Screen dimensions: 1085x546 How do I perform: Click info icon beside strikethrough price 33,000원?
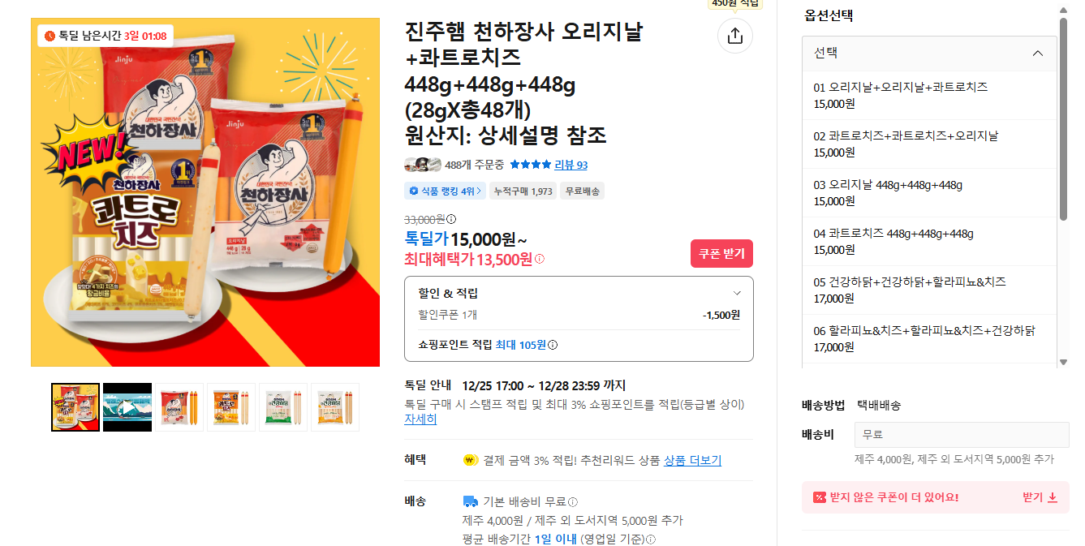pos(451,219)
